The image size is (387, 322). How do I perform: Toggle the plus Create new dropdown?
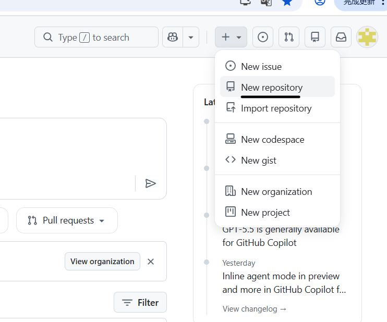(x=231, y=37)
